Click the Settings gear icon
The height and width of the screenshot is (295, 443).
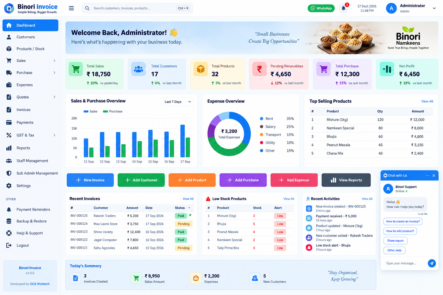9,186
